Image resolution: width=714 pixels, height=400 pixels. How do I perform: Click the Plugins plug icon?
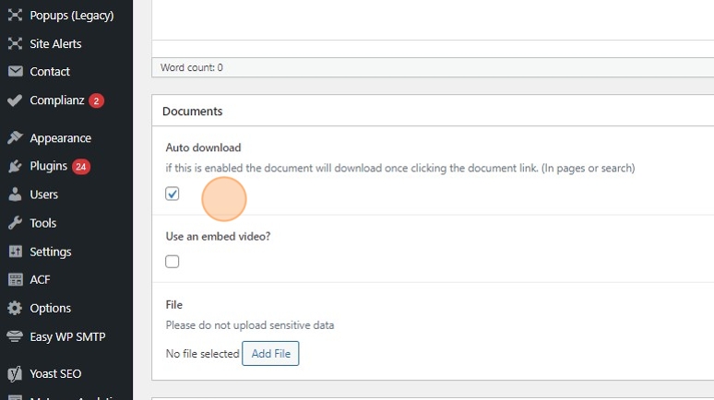point(15,167)
